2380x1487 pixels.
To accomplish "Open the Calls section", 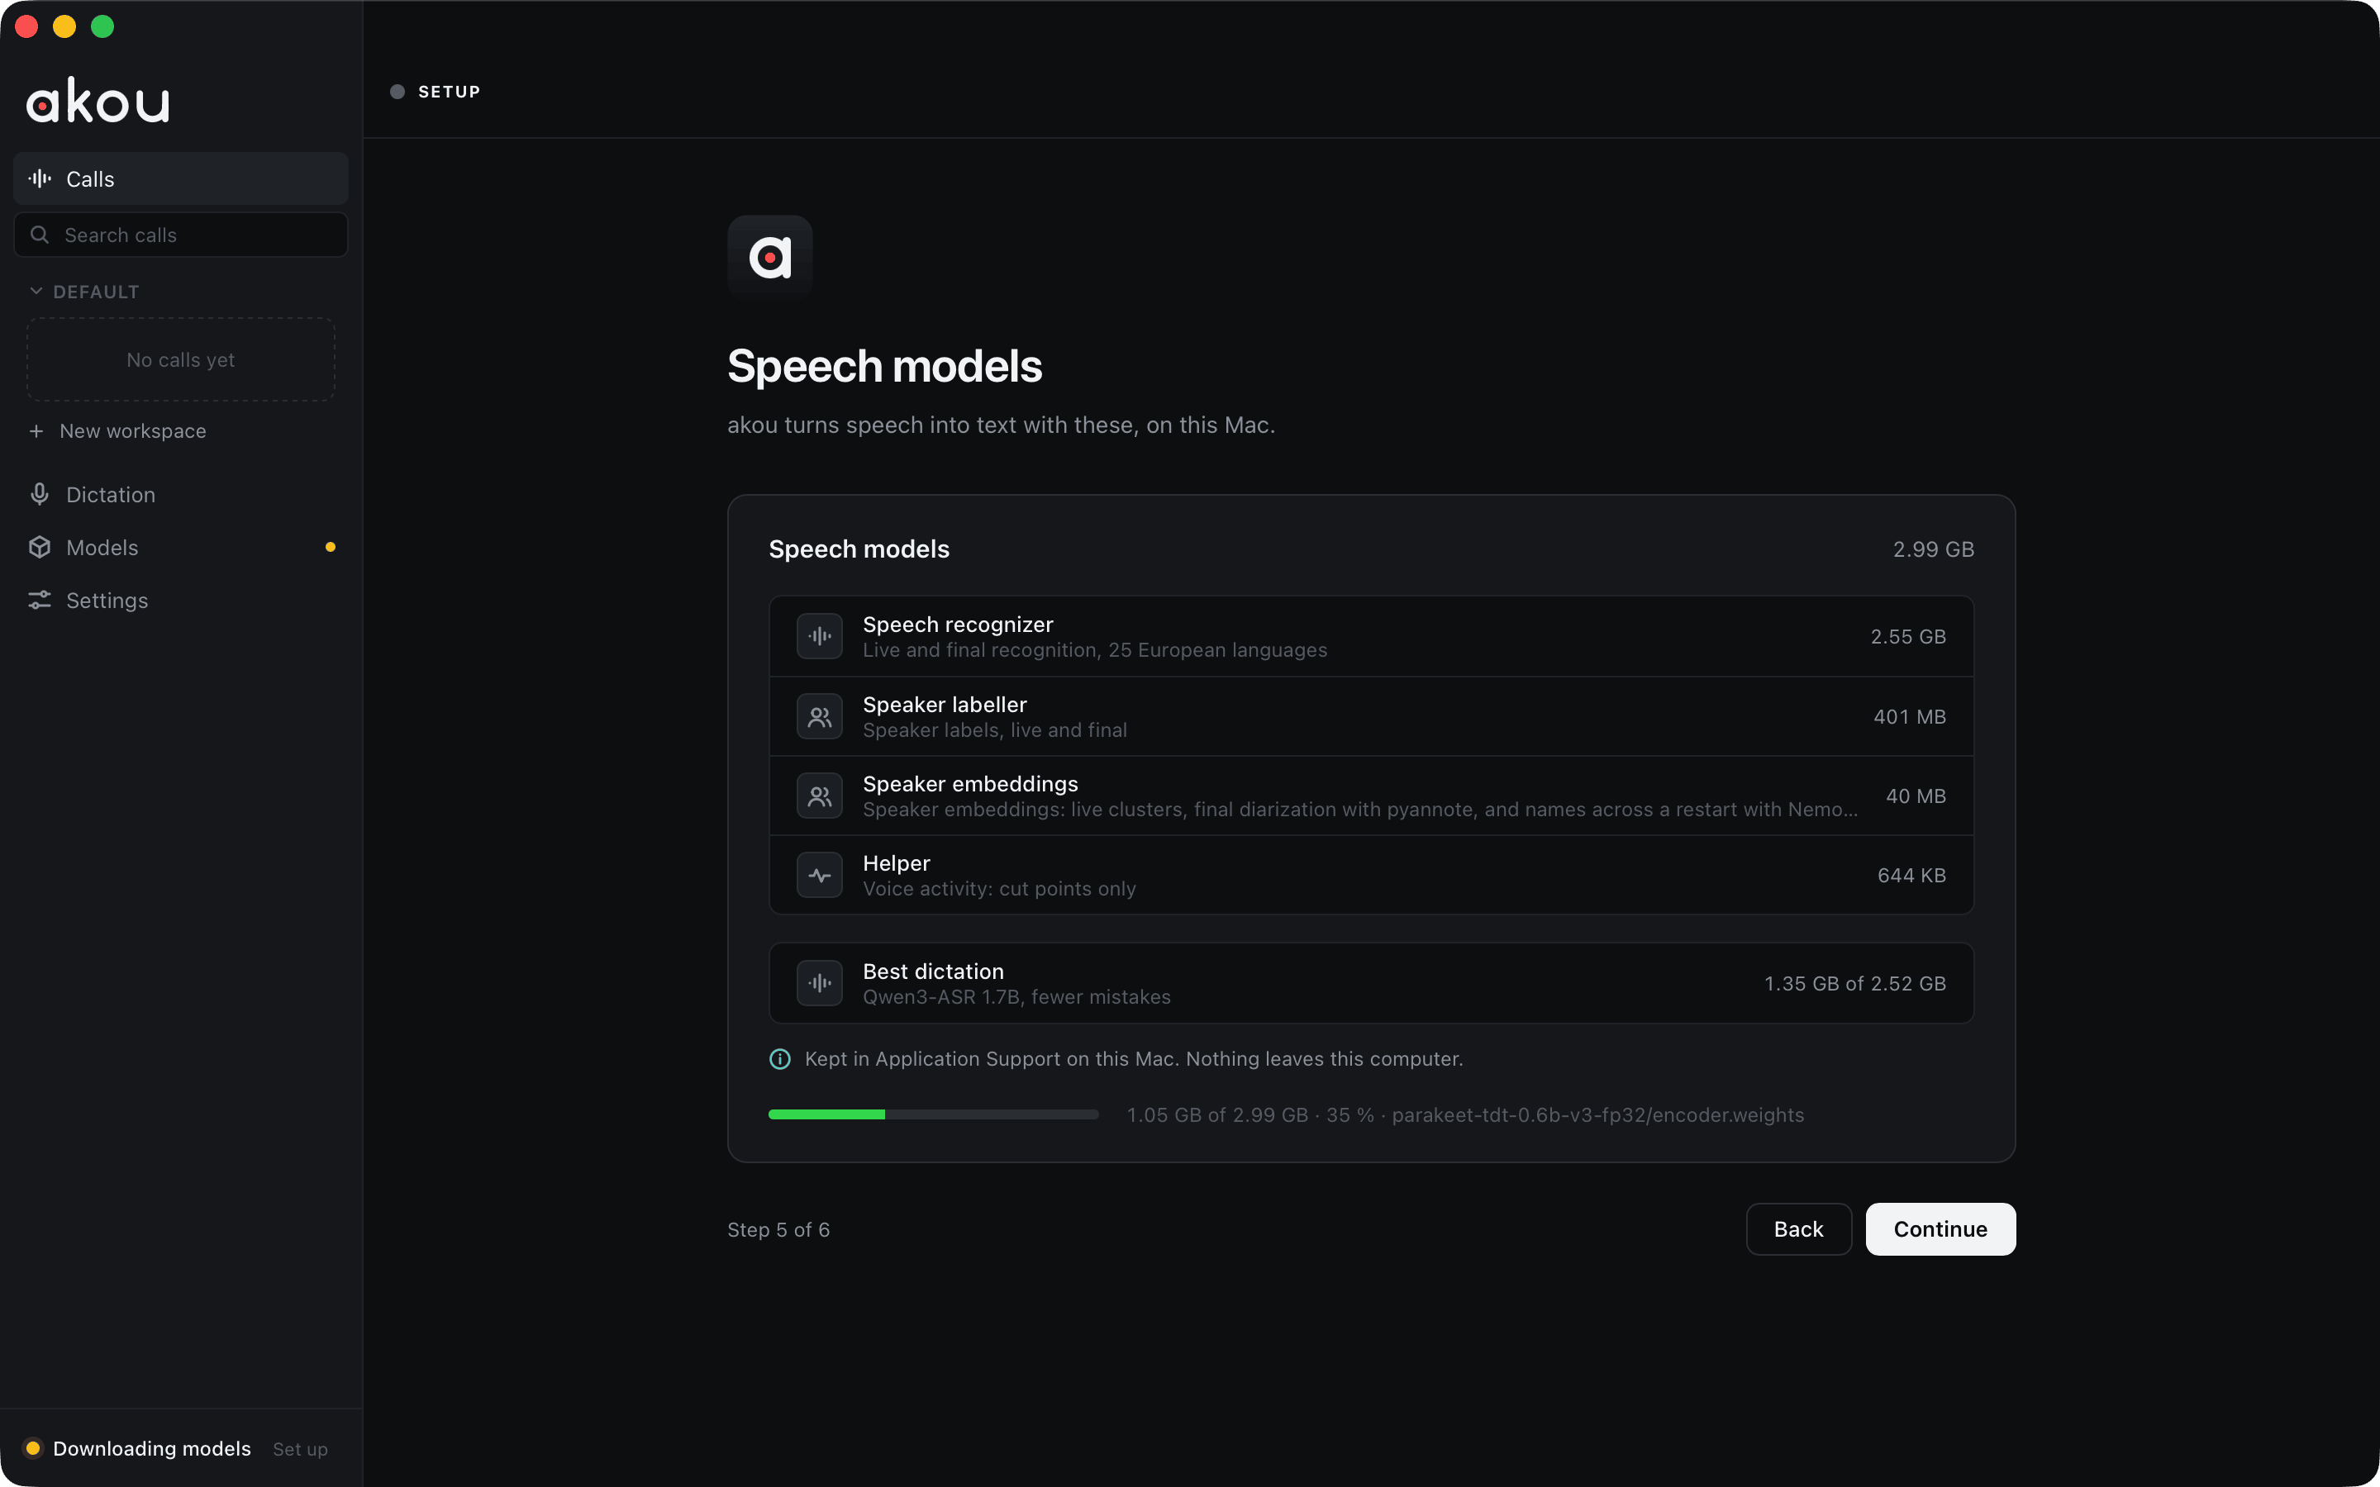I will (181, 179).
